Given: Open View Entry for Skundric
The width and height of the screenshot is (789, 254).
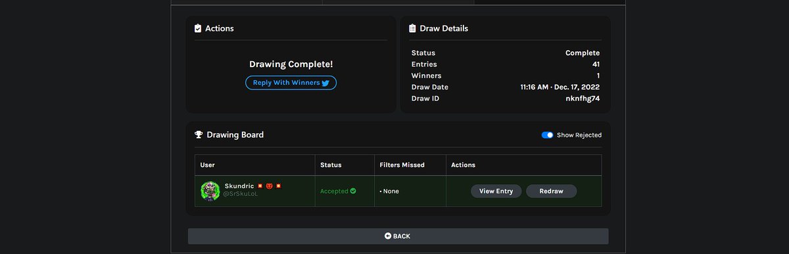Looking at the screenshot, I should click(x=496, y=191).
